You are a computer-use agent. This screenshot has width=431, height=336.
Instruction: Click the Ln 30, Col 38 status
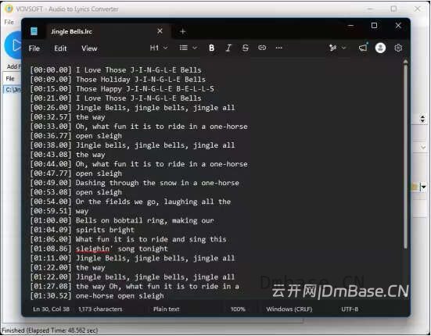pyautogui.click(x=51, y=309)
